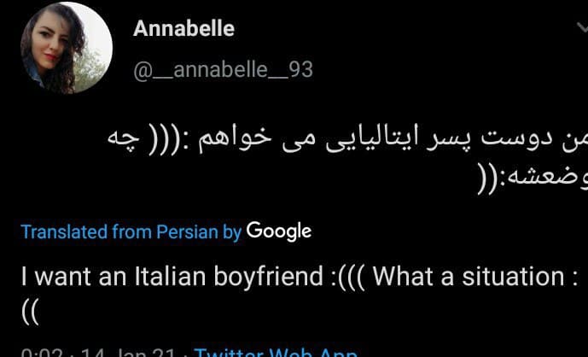The height and width of the screenshot is (357, 588).
Task: Expand the tweet options chevron
Action: pyautogui.click(x=582, y=28)
